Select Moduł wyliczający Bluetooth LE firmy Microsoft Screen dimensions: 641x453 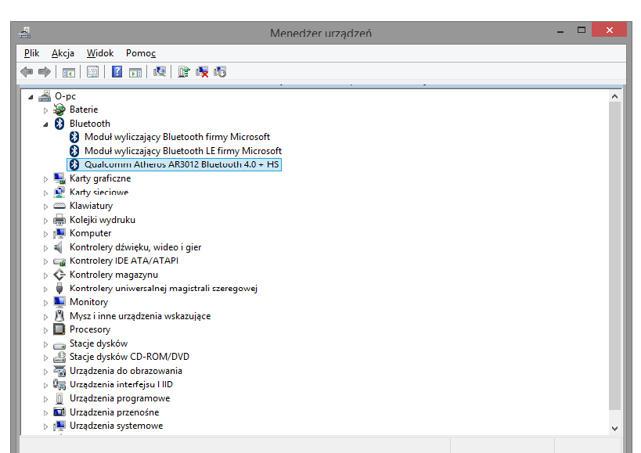tap(183, 151)
